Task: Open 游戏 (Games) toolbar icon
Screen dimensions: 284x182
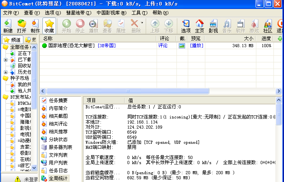Action: tap(254, 26)
